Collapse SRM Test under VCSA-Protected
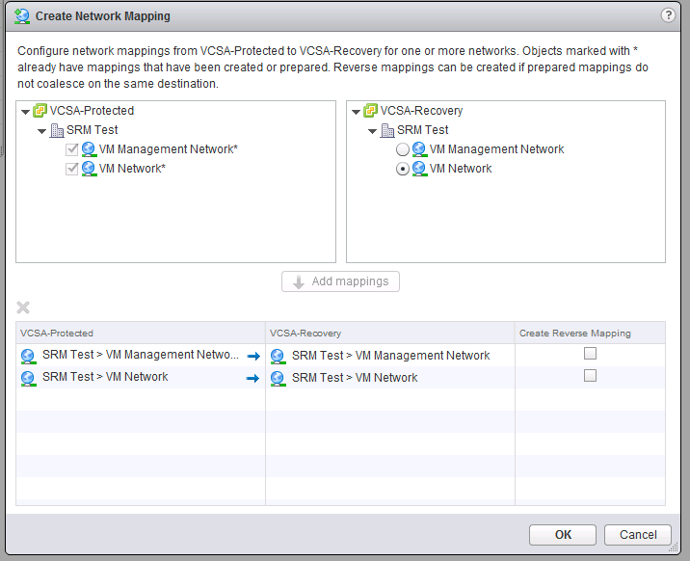 pos(42,131)
